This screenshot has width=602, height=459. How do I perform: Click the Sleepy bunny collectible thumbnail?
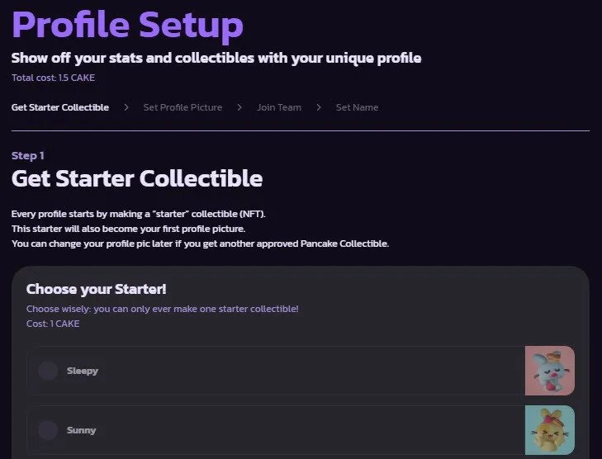[x=550, y=371]
